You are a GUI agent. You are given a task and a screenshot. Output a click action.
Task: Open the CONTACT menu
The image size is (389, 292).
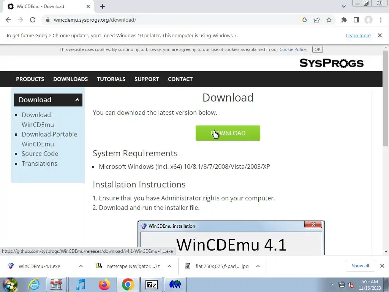tap(180, 79)
